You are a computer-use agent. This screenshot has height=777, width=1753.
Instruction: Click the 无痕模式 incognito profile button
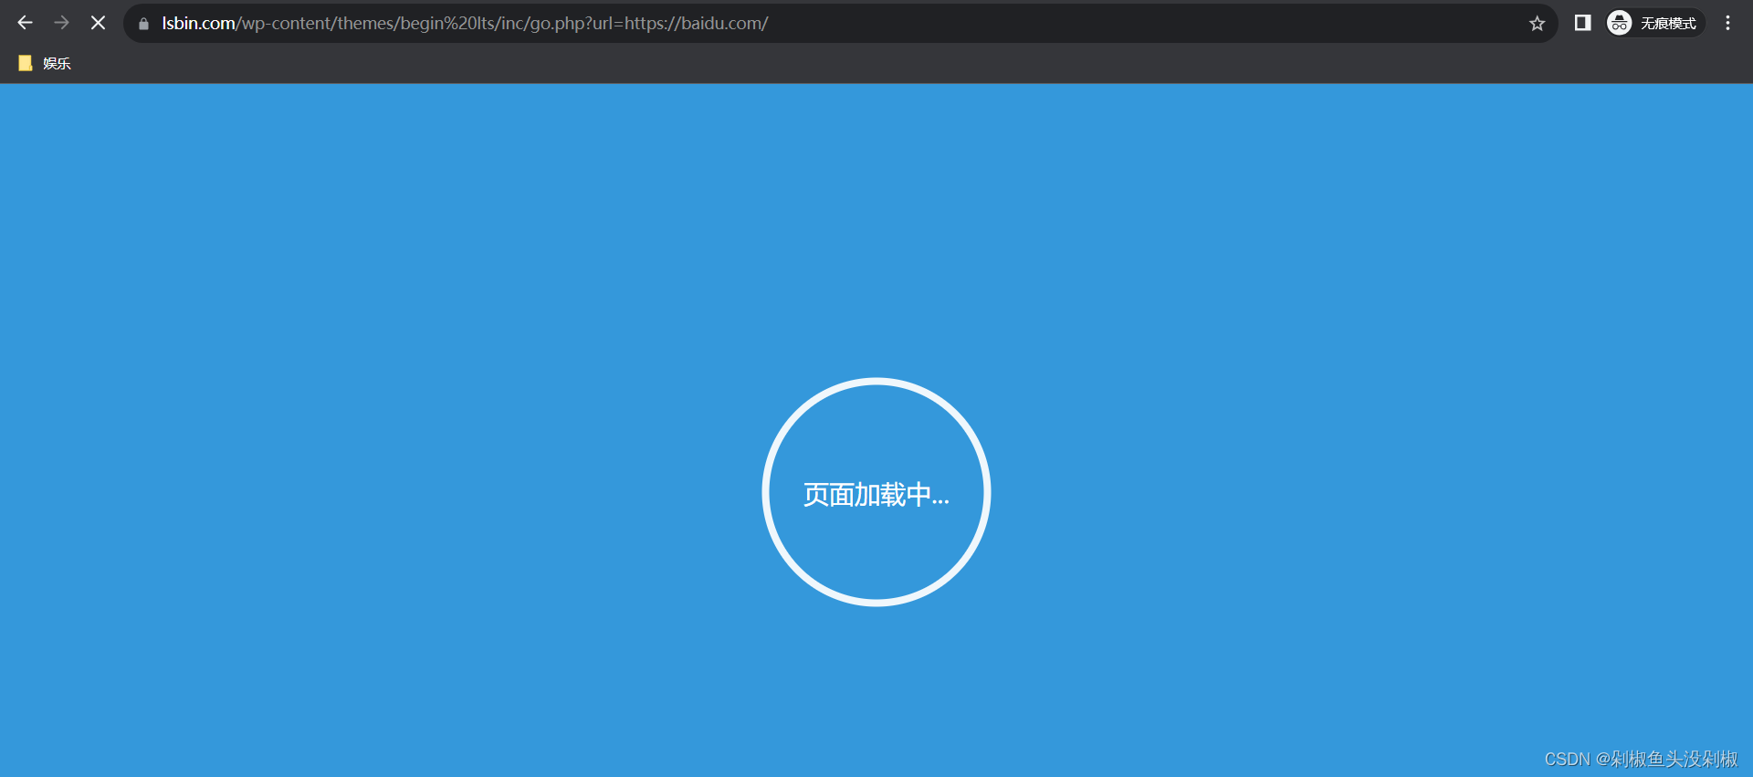1654,23
